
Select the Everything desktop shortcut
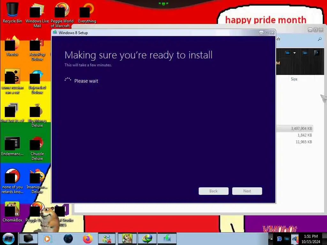click(87, 12)
